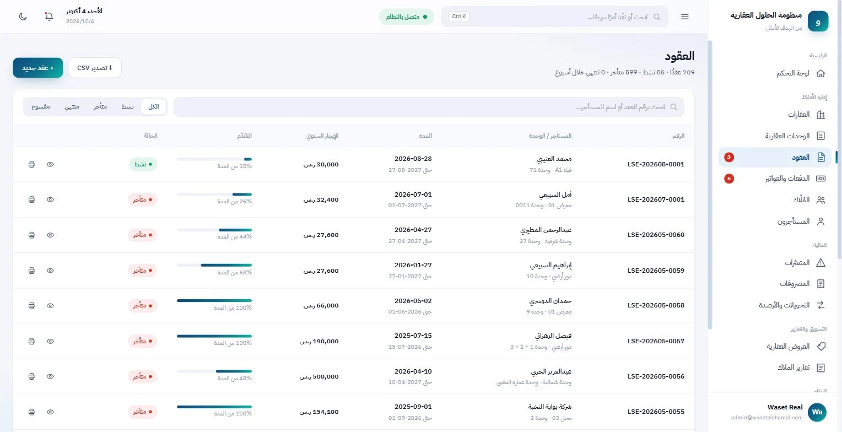Screen dimensions: 842x432
Task: Select the الكل filter tab
Action: [154, 106]
